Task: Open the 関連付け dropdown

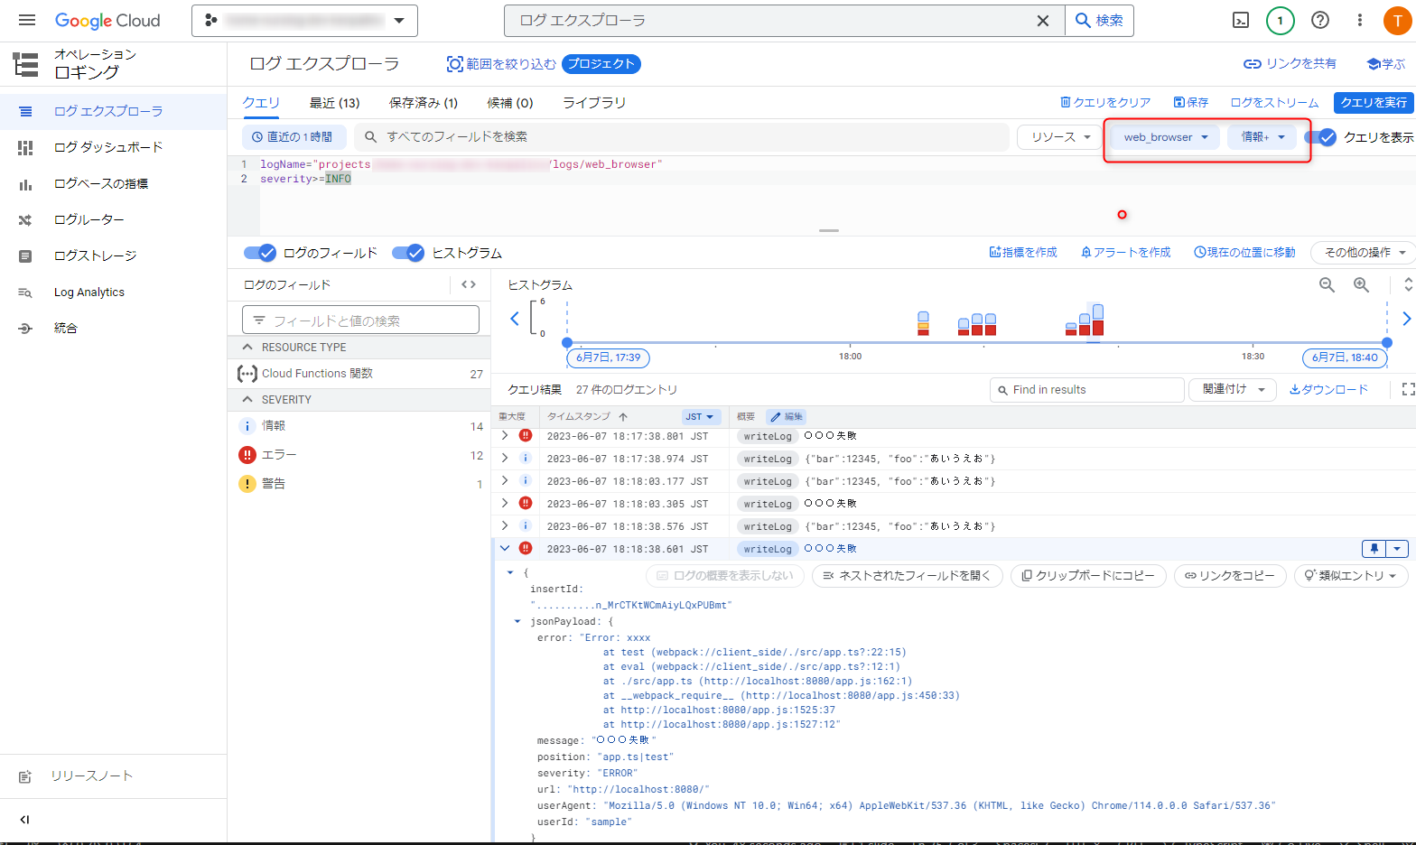Action: pyautogui.click(x=1233, y=389)
